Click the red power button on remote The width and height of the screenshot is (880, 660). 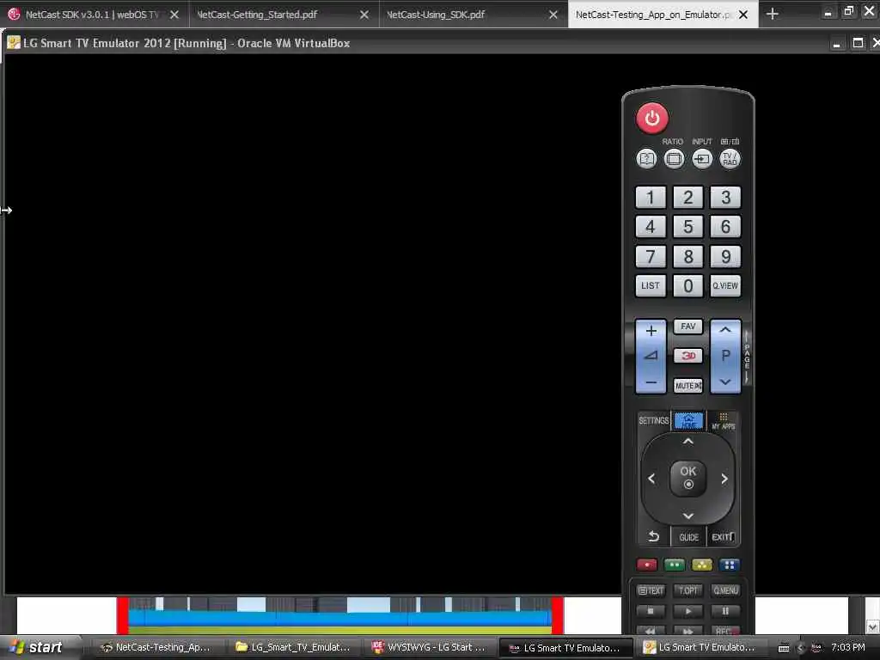pyautogui.click(x=651, y=118)
